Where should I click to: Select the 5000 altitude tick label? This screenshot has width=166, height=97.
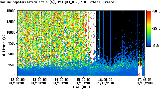tap(12, 54)
